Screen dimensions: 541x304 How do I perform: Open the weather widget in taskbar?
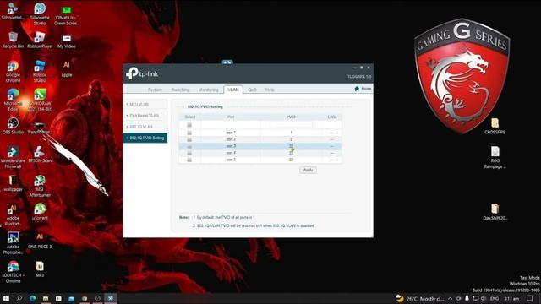[419, 298]
